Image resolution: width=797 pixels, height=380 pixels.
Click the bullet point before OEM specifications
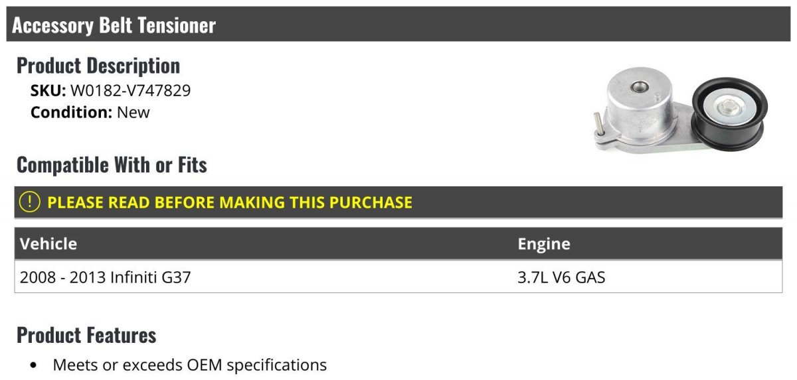(x=34, y=365)
